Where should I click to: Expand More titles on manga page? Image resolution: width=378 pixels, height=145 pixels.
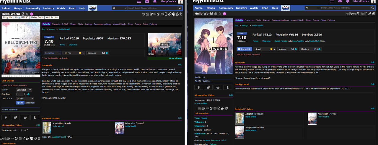pos(201,104)
